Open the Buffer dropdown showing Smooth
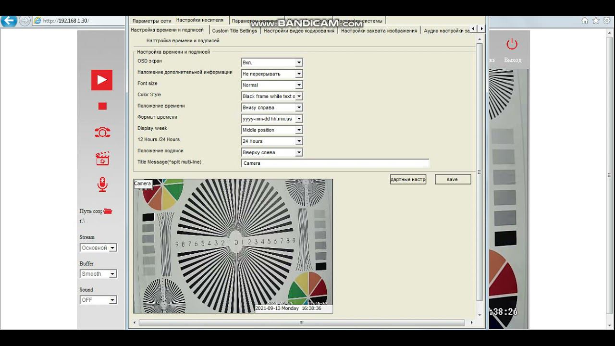Screen dimensions: 615x346 pos(98,274)
